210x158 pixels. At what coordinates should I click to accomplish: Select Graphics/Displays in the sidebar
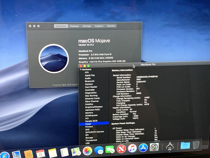94,107
